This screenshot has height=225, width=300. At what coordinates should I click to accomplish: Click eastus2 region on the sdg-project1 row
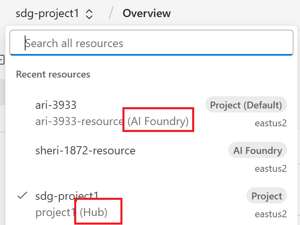[270, 214]
